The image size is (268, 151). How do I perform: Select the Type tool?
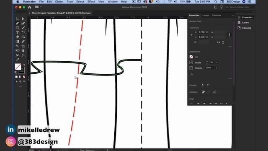coord(18,32)
